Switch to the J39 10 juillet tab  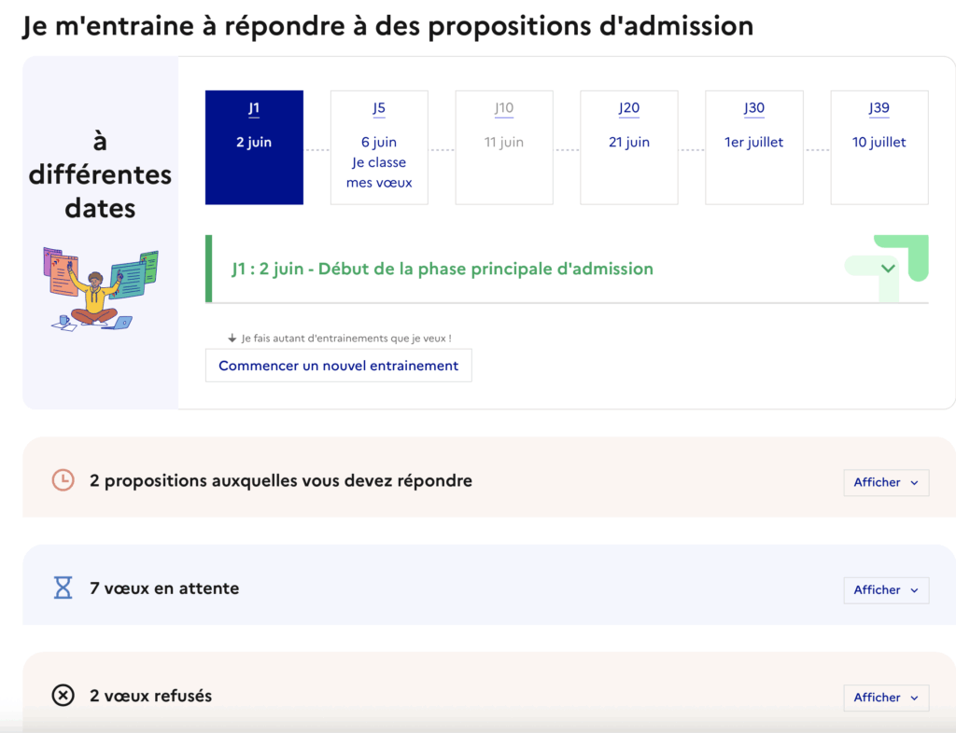pos(879,147)
